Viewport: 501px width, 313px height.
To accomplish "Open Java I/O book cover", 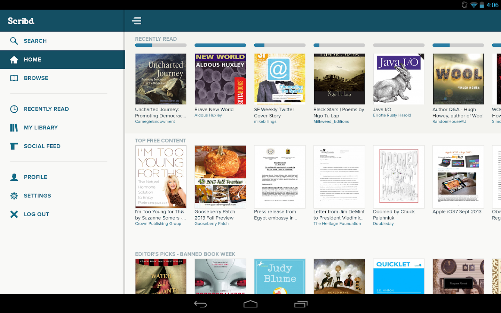I will (399, 79).
